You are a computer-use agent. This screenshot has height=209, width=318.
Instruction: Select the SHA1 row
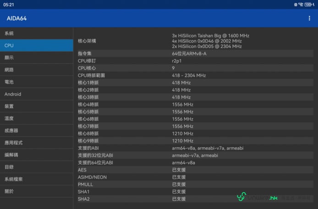tap(196, 192)
